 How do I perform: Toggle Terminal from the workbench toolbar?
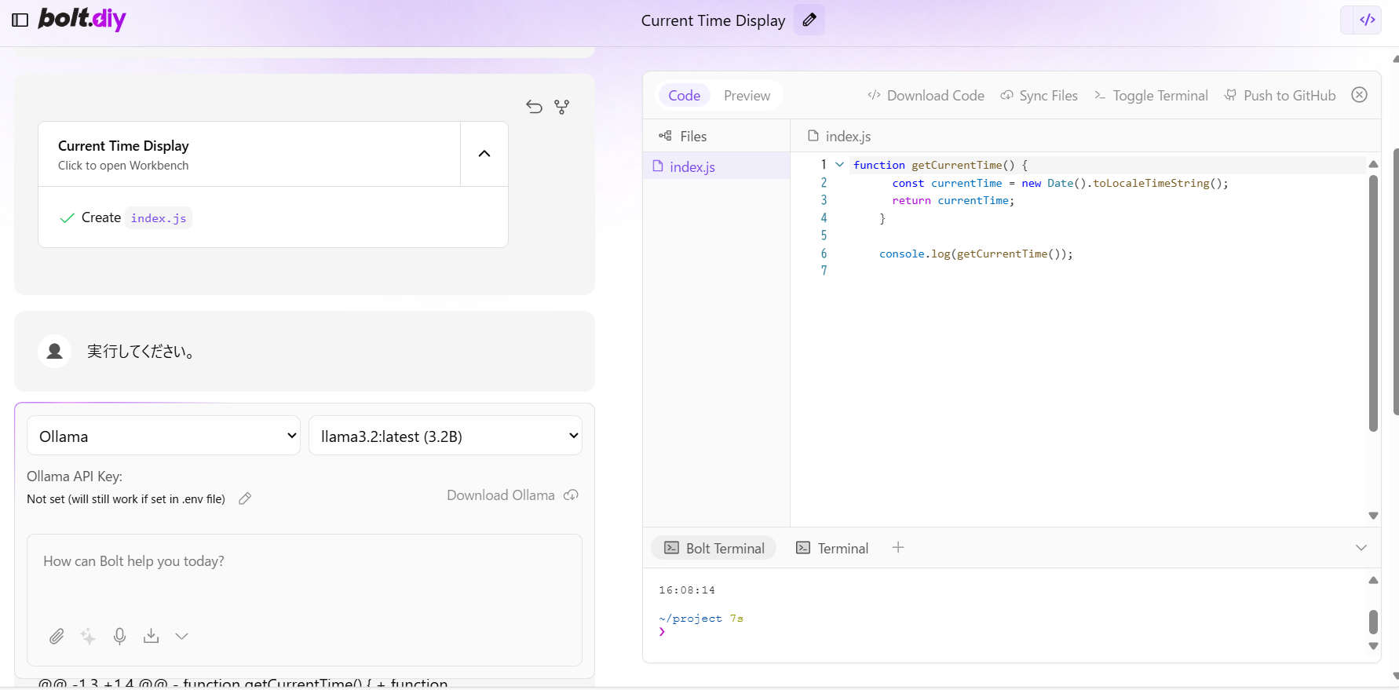click(x=1151, y=96)
